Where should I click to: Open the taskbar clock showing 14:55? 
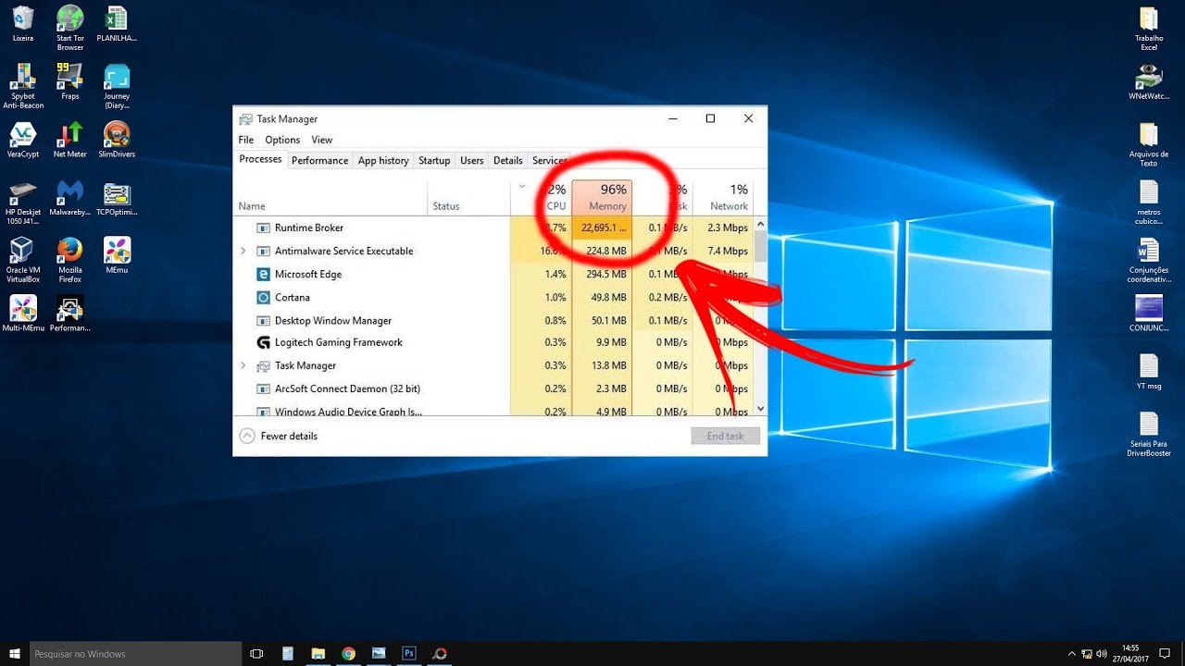tap(1130, 654)
